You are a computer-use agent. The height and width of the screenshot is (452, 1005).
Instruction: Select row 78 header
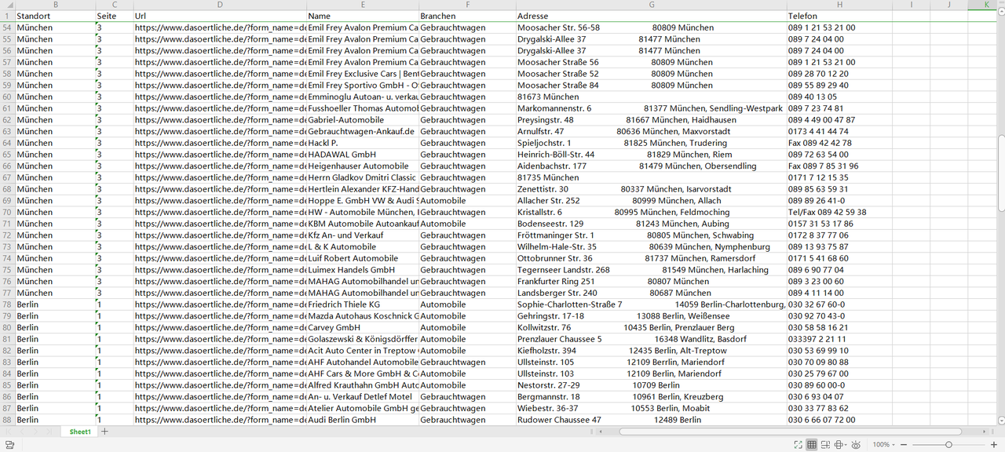(x=7, y=304)
